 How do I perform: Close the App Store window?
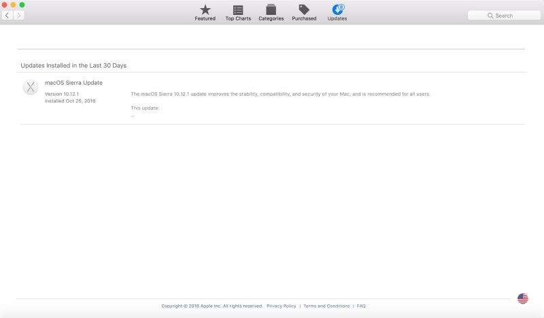[4, 5]
